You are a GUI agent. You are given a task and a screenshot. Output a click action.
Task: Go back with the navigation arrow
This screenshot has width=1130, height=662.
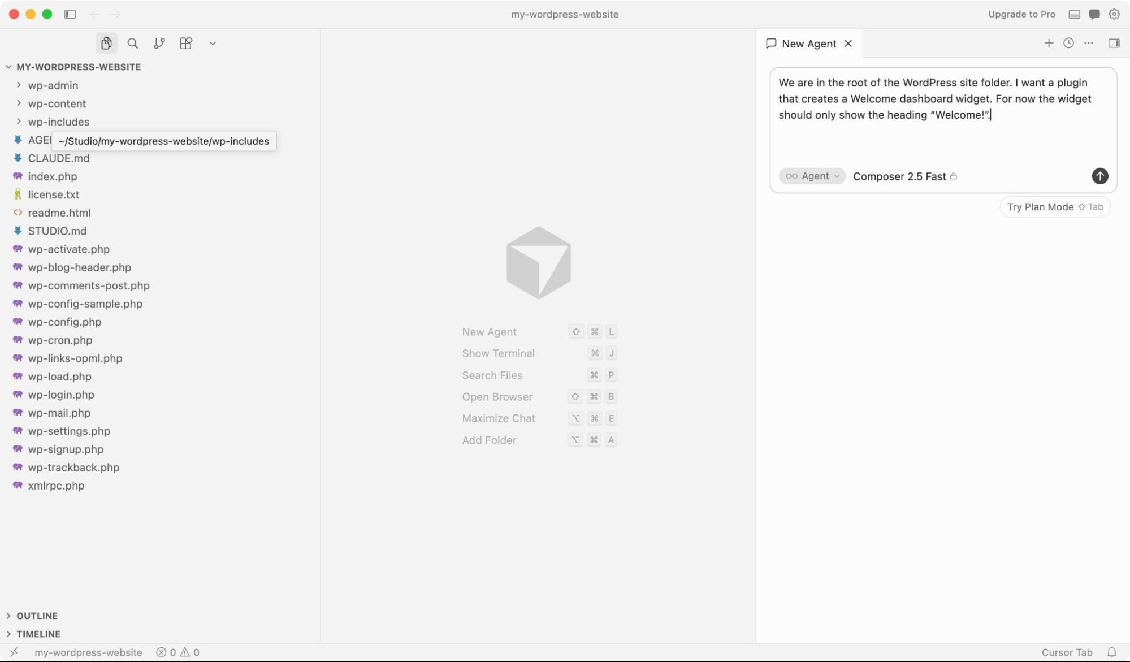click(x=95, y=14)
